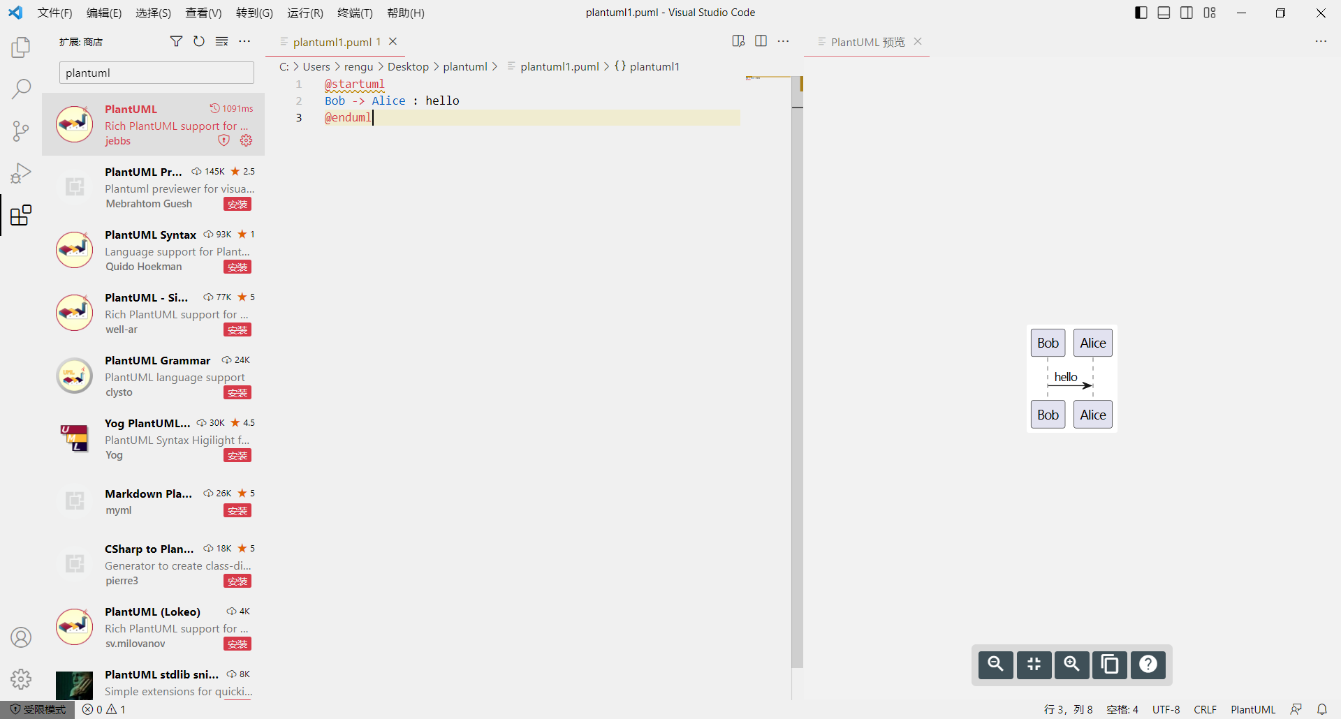
Task: Refresh the extensions list
Action: pyautogui.click(x=199, y=41)
